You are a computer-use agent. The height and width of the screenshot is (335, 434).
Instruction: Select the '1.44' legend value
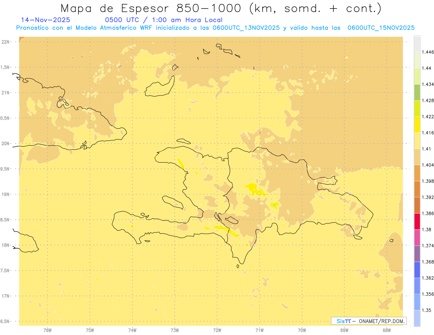tap(427, 68)
